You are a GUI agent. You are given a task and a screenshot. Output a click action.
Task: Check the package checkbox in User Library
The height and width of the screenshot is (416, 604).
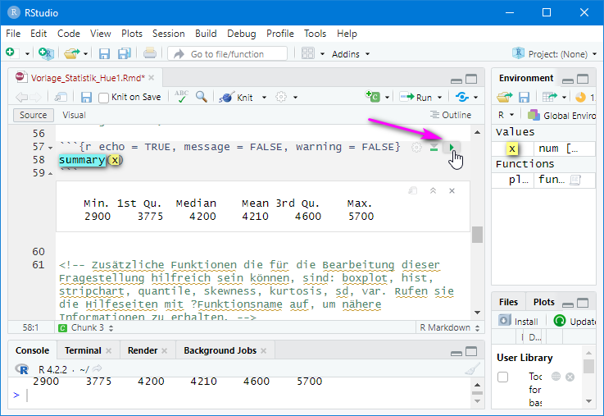[502, 377]
